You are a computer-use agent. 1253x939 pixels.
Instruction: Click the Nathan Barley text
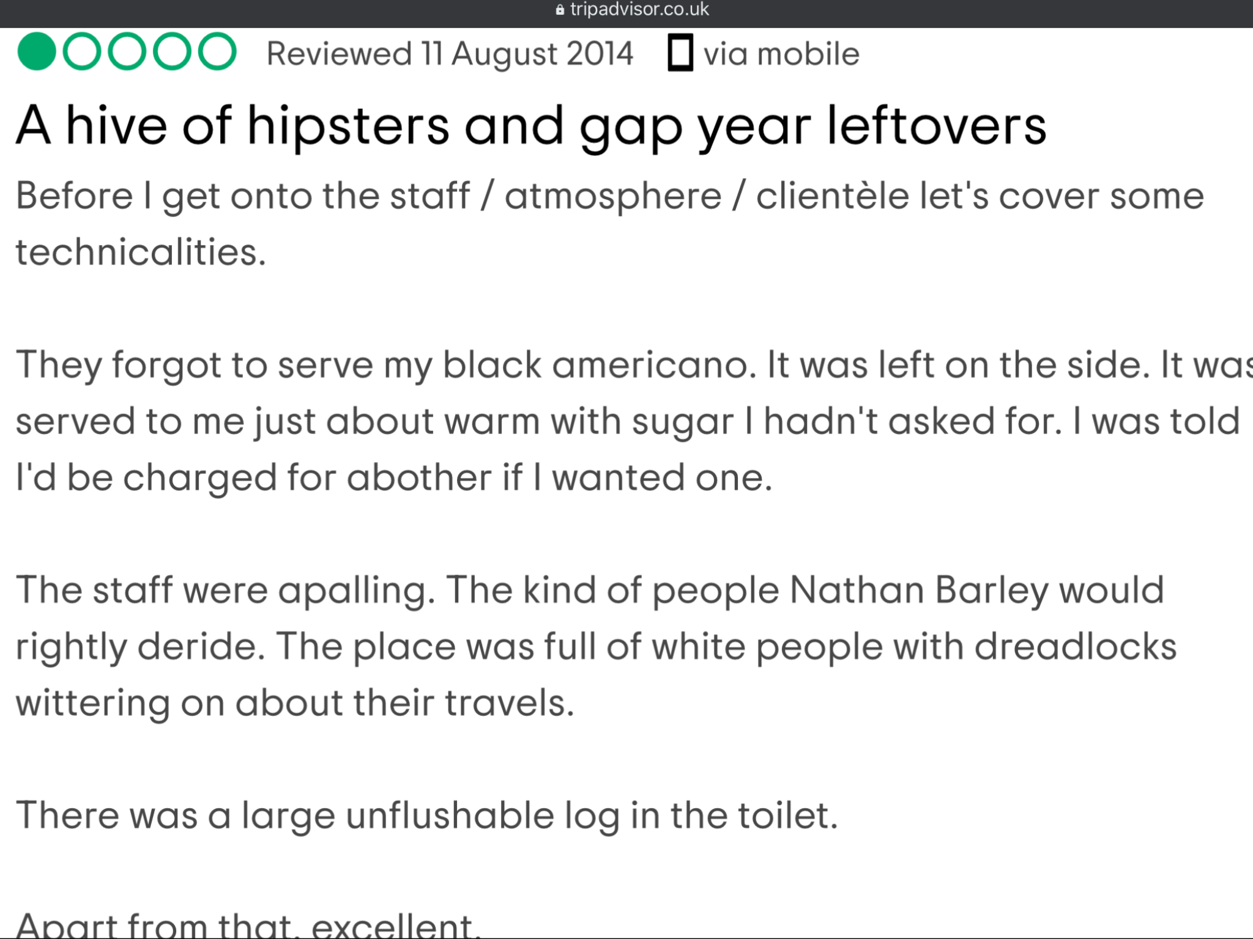[919, 591]
